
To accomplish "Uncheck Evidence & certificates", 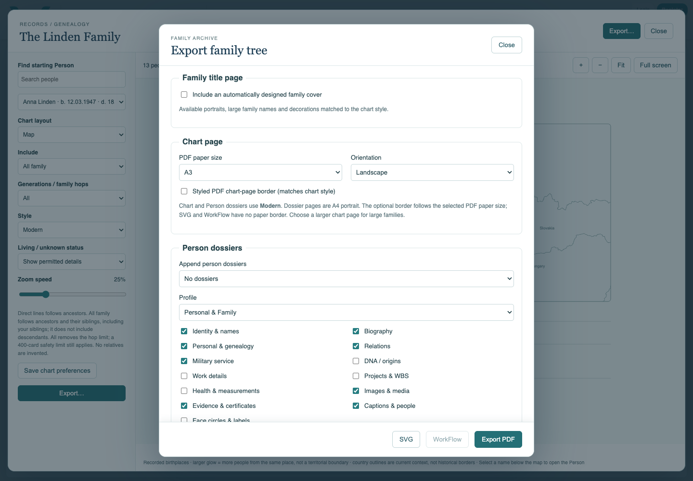I will 184,406.
